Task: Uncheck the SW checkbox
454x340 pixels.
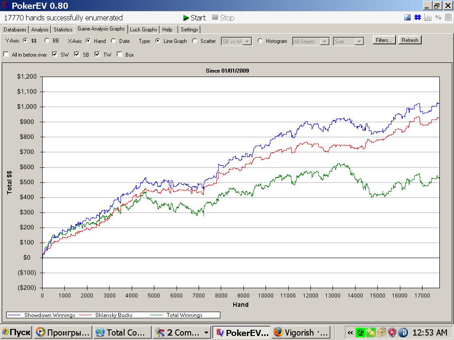Action: click(x=55, y=54)
